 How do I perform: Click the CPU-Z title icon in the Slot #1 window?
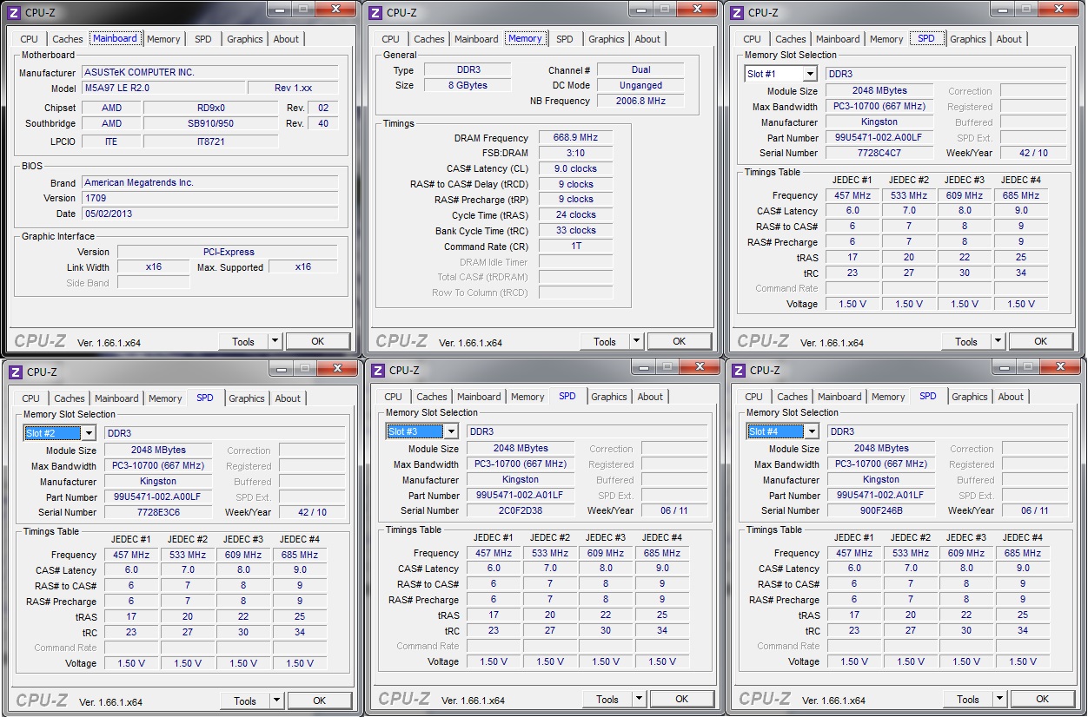737,12
